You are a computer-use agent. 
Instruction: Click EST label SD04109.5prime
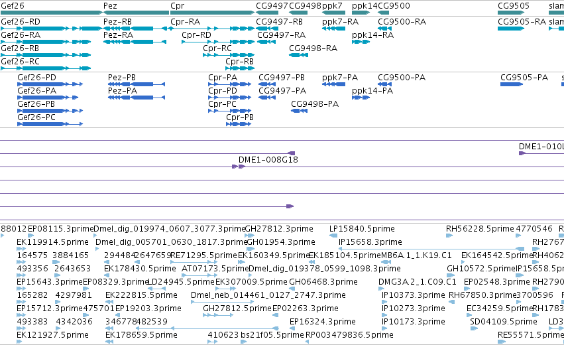(x=504, y=322)
